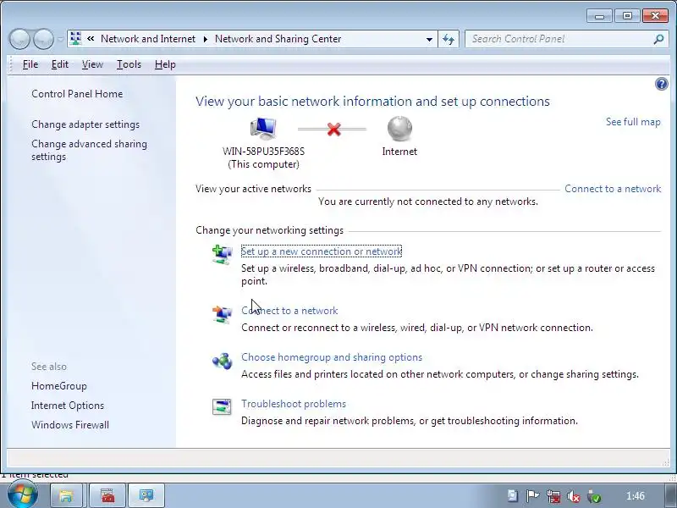
Task: Click the refresh button beside address bar
Action: click(449, 39)
